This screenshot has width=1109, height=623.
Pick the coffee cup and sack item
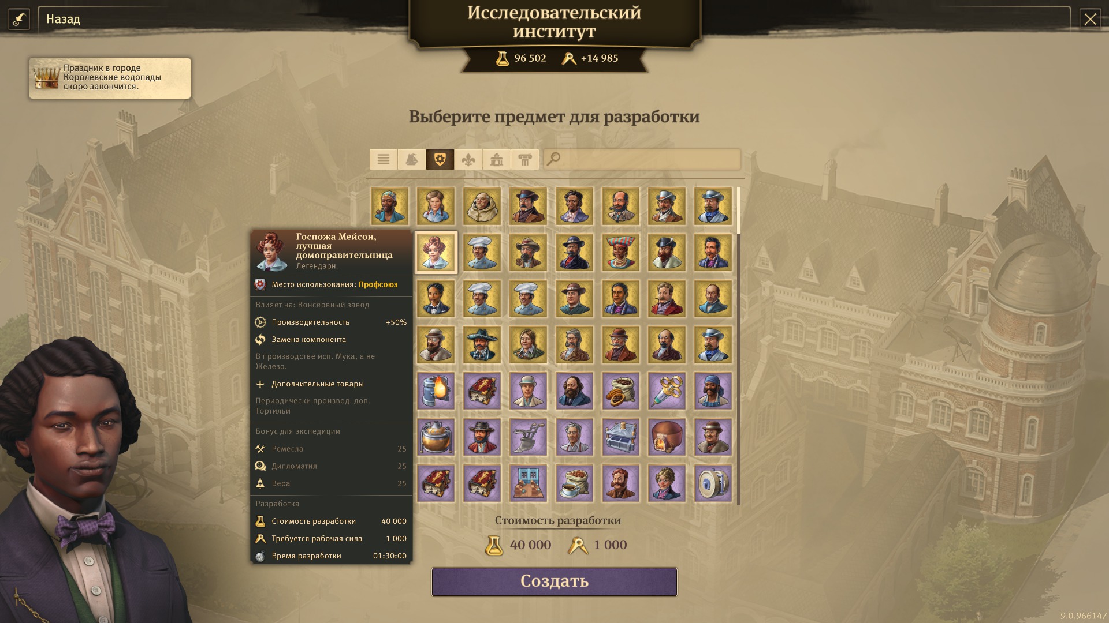click(574, 483)
